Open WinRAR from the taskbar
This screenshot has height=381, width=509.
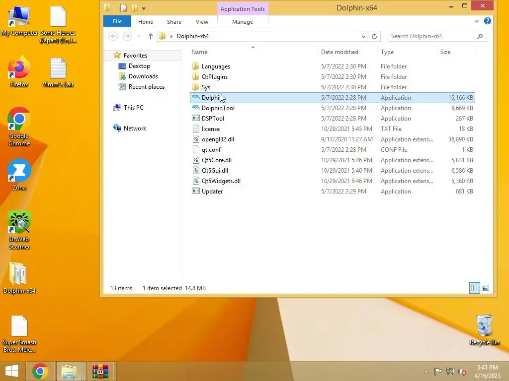[100, 371]
